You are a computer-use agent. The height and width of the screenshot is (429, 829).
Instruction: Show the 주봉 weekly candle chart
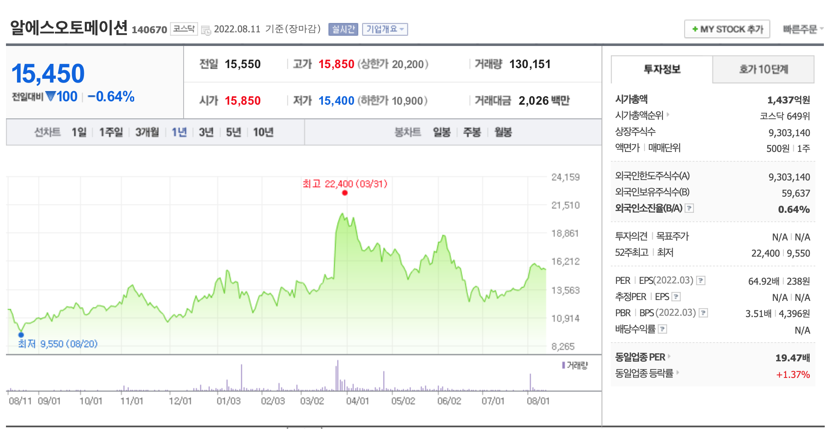tap(472, 132)
